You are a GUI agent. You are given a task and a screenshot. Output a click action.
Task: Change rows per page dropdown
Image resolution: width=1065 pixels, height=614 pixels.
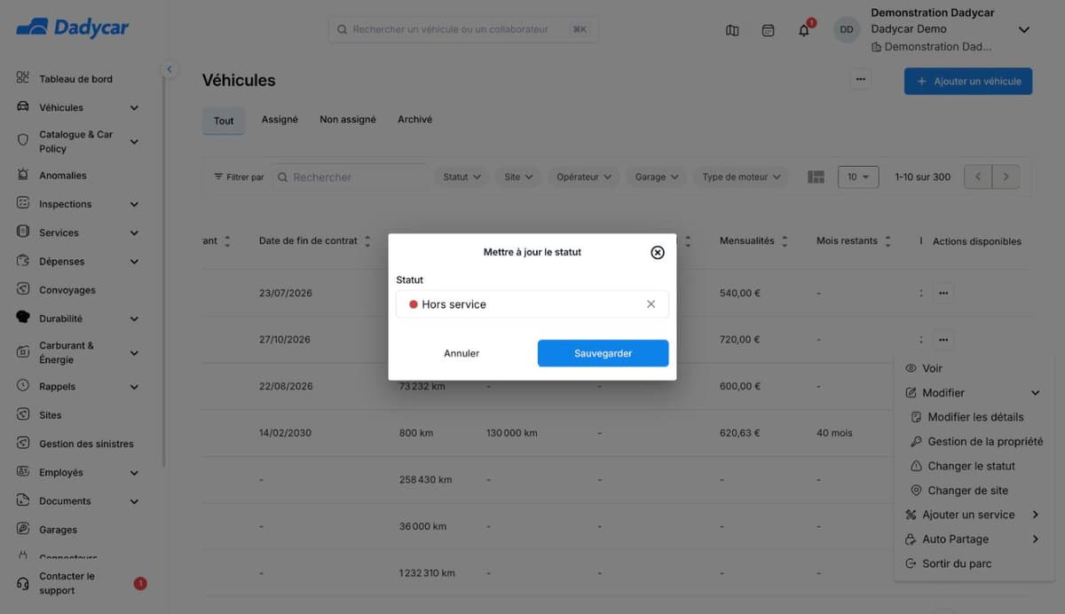pyautogui.click(x=858, y=177)
